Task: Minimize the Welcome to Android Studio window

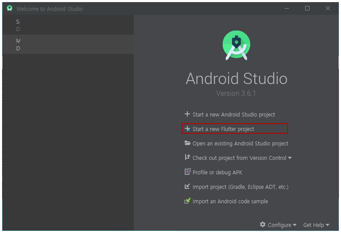Action: click(x=287, y=8)
